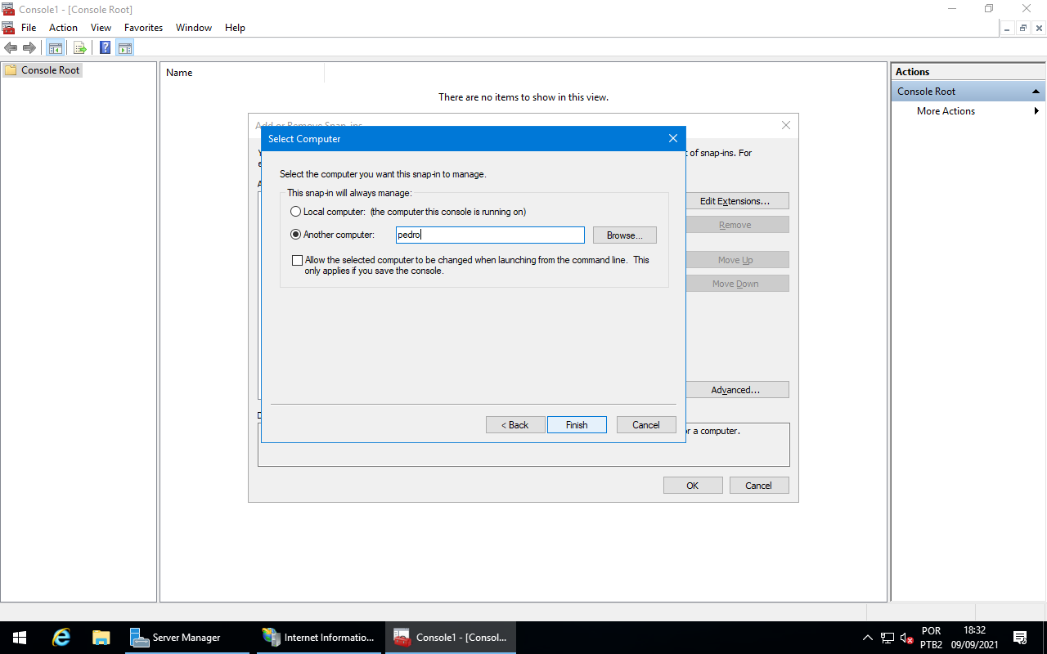Open the Favorites menu
The width and height of the screenshot is (1047, 654).
pyautogui.click(x=143, y=28)
